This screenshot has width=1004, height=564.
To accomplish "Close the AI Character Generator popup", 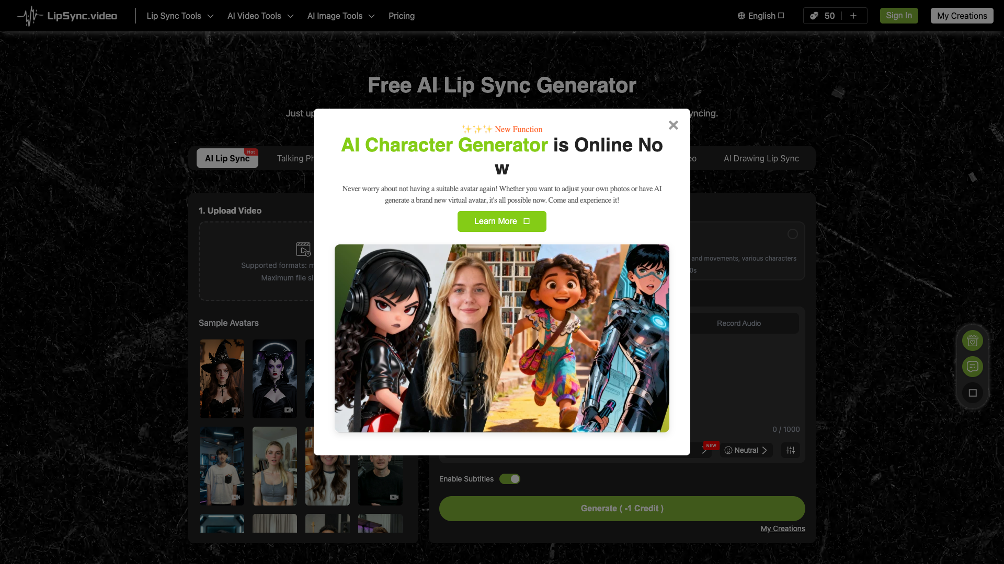I will [673, 125].
